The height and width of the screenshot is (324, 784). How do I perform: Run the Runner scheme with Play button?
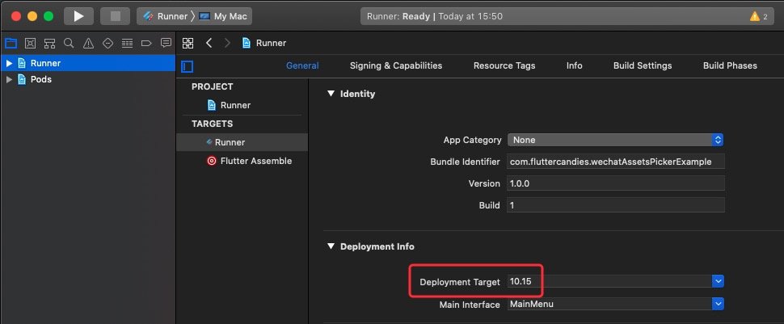(x=78, y=16)
